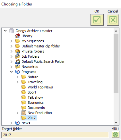Click Default master clip folder icon
Screen dimensions: 121x140
(18, 46)
